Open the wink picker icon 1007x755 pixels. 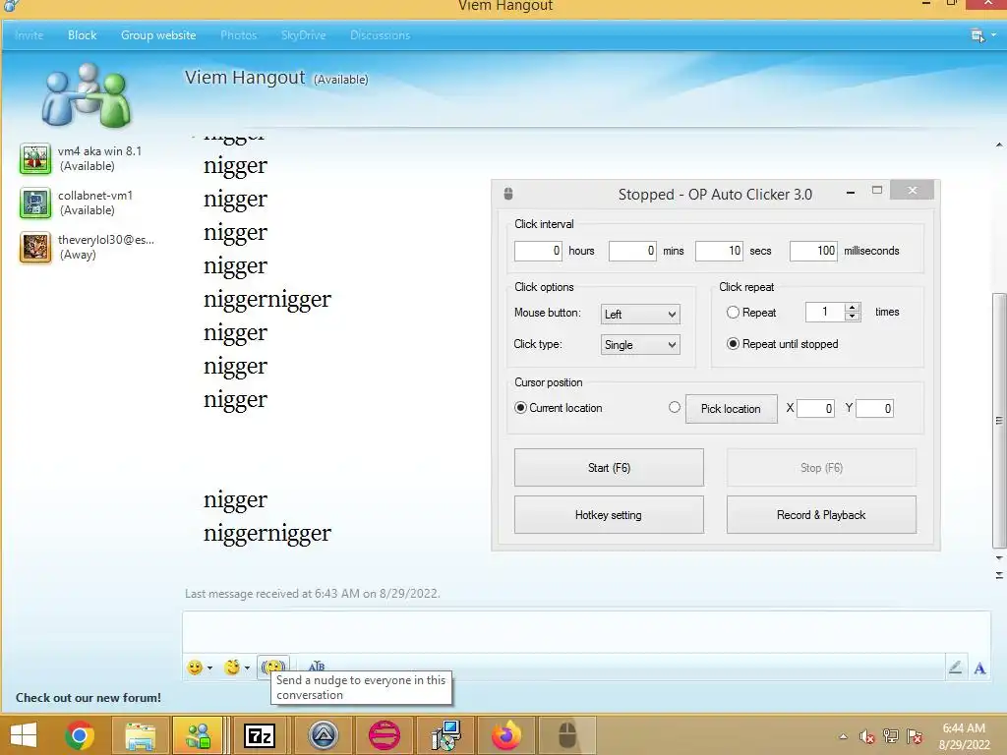(232, 668)
